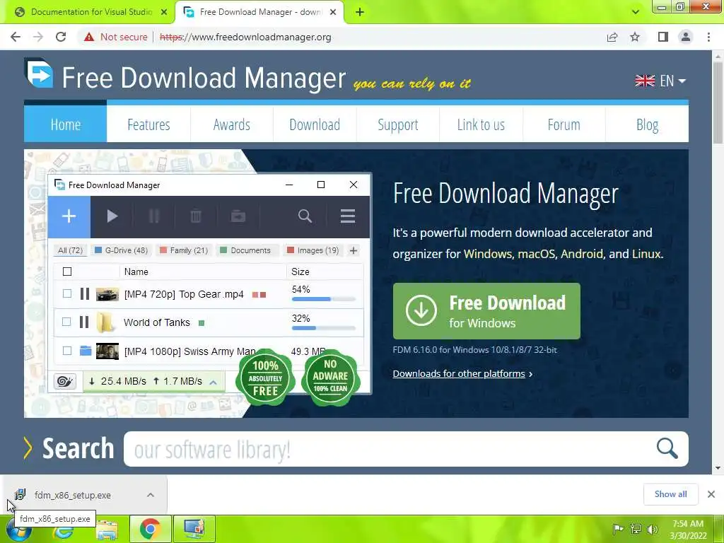Click the snail mode icon in FDM preview
Image resolution: width=724 pixels, height=543 pixels.
click(65, 381)
